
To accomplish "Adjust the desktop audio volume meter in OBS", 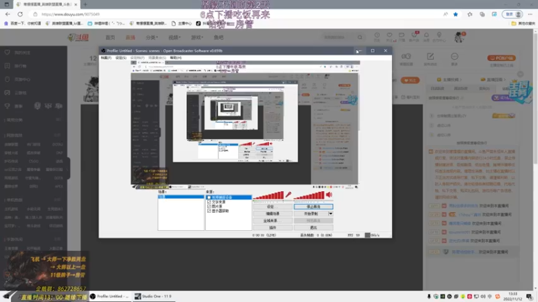I will coord(309,195).
